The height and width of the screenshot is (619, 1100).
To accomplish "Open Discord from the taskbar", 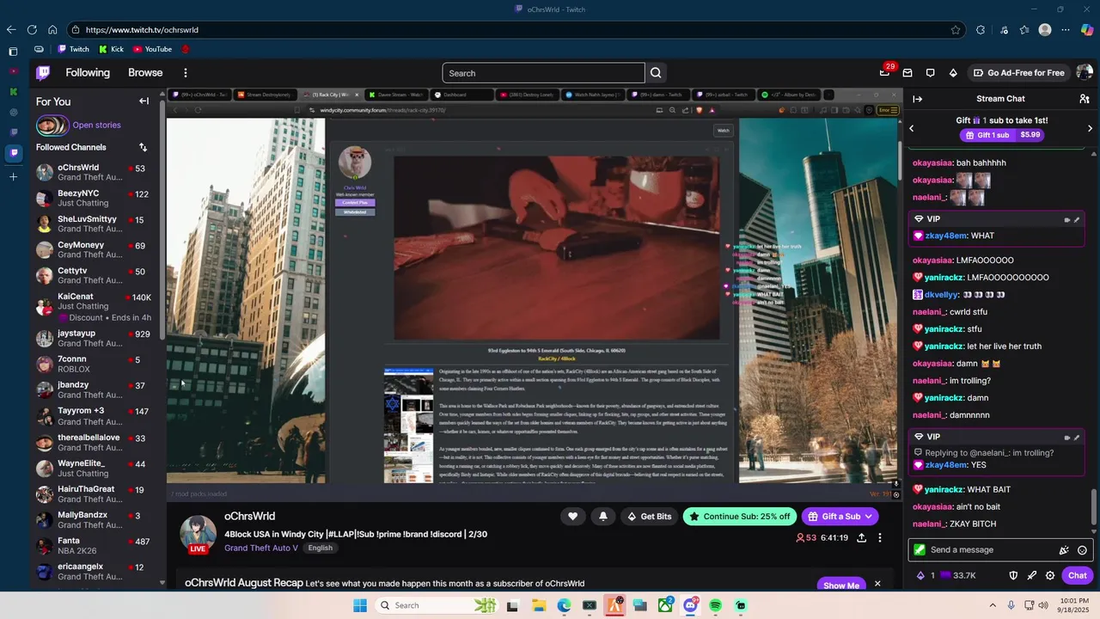I will click(690, 605).
